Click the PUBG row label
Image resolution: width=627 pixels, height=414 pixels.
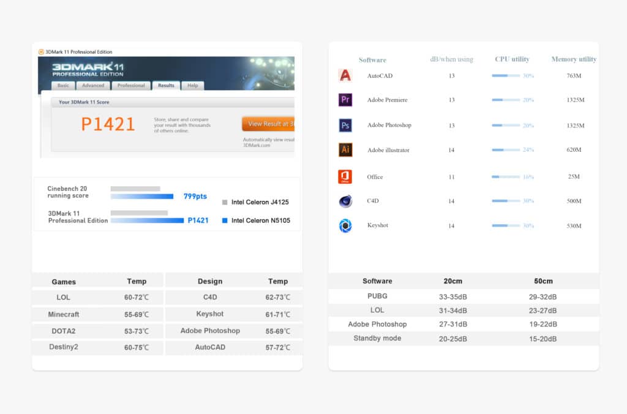[377, 296]
